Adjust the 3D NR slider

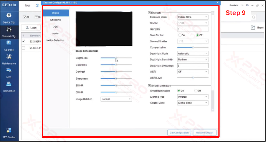116,92
